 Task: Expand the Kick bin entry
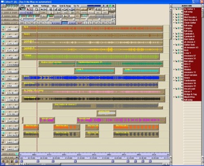[x=174, y=50]
